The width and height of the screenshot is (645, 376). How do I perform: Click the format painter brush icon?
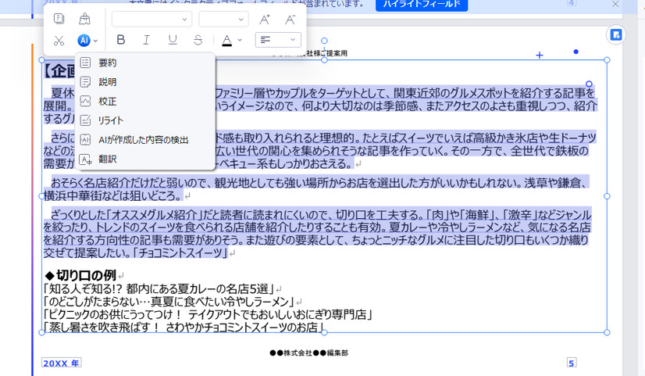[x=84, y=19]
